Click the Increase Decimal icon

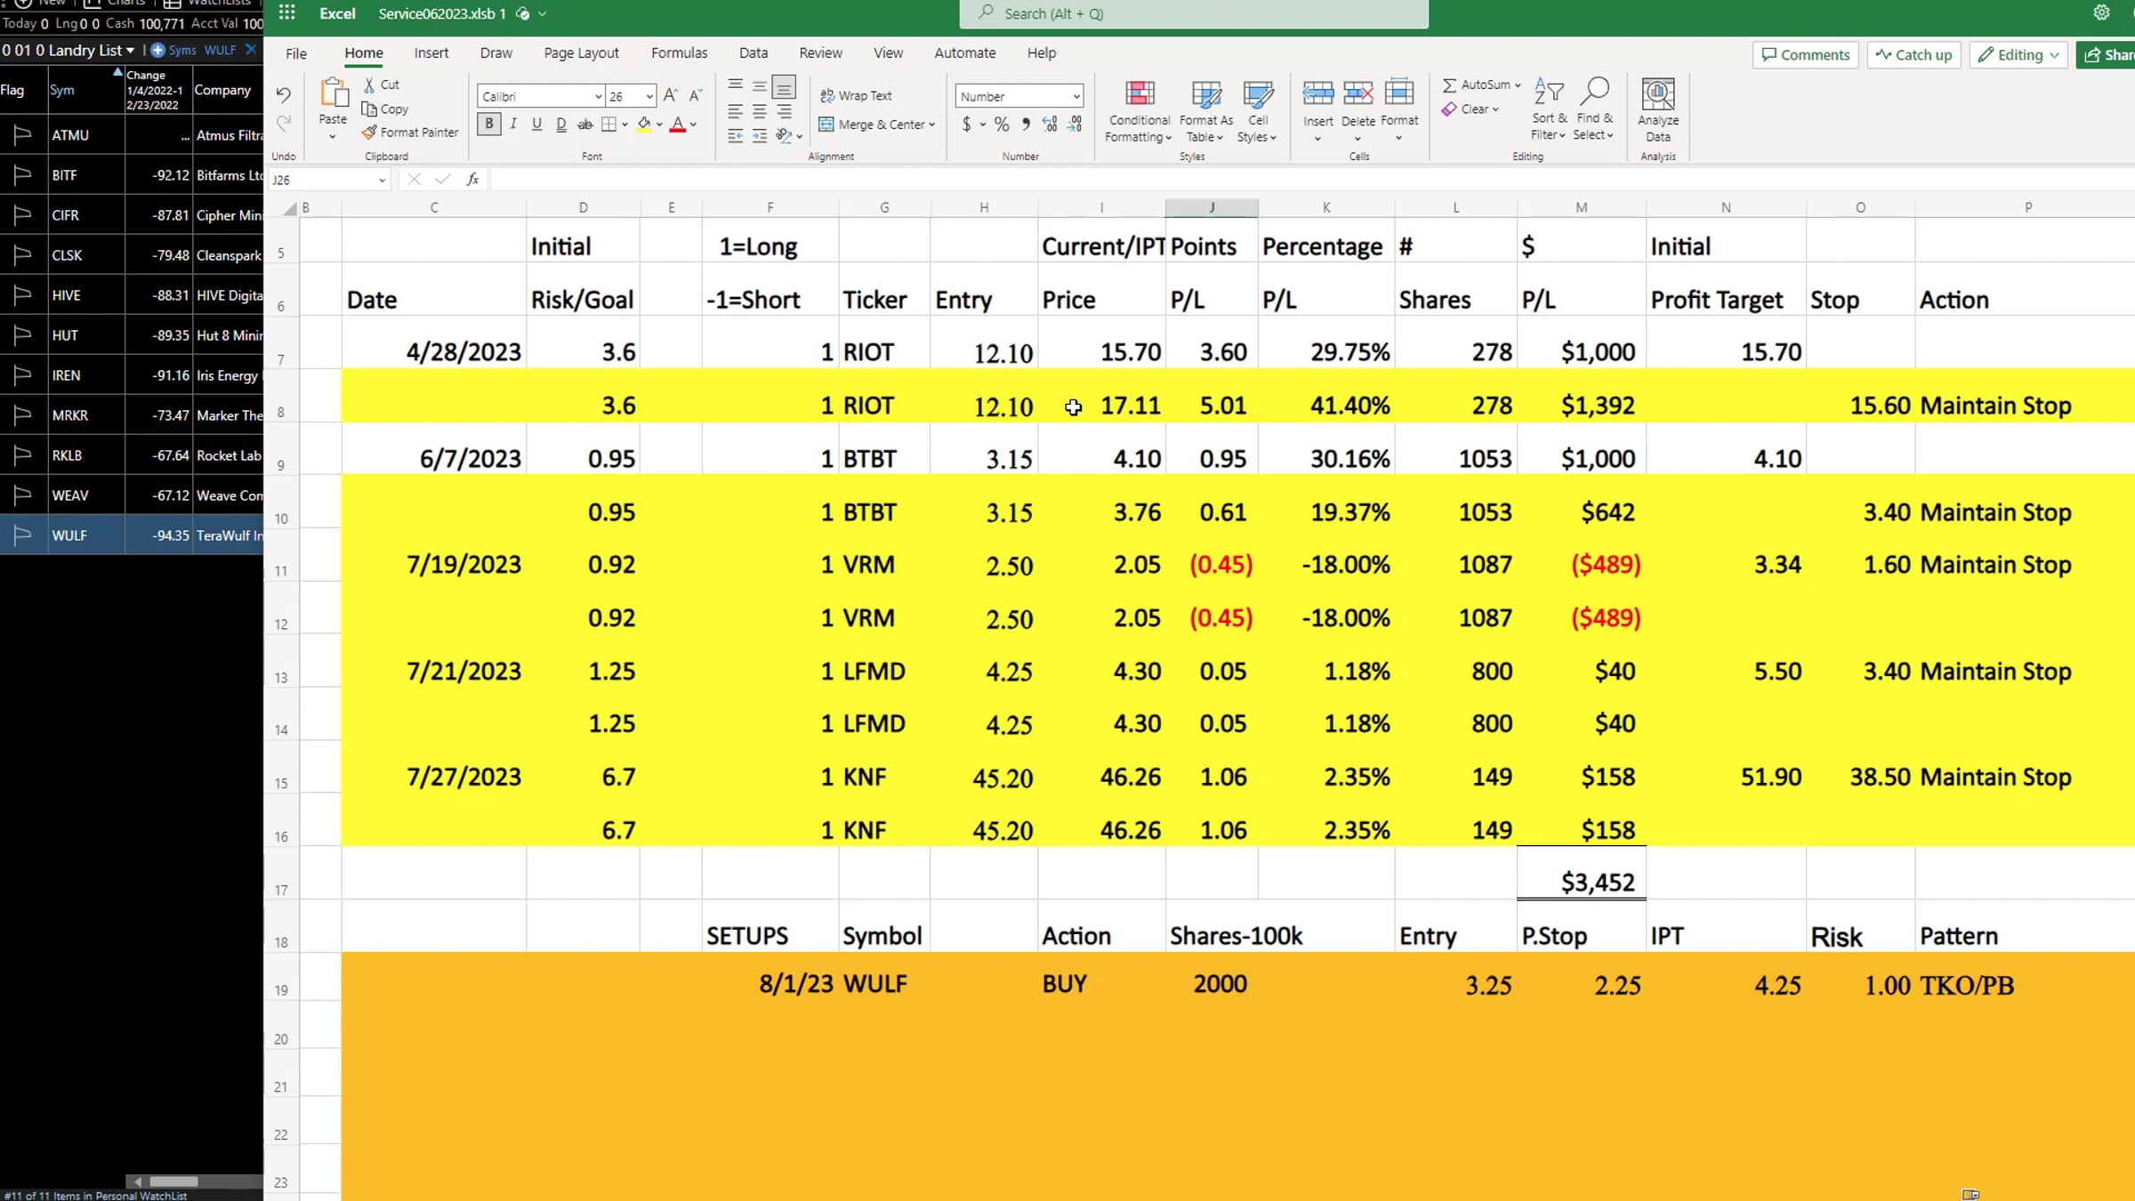[1051, 125]
